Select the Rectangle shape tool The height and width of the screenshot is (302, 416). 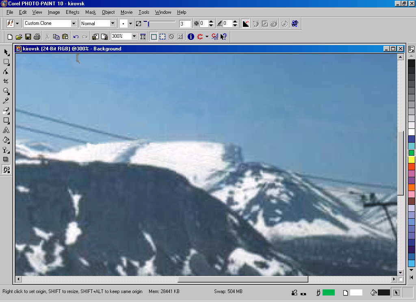[x=6, y=120]
